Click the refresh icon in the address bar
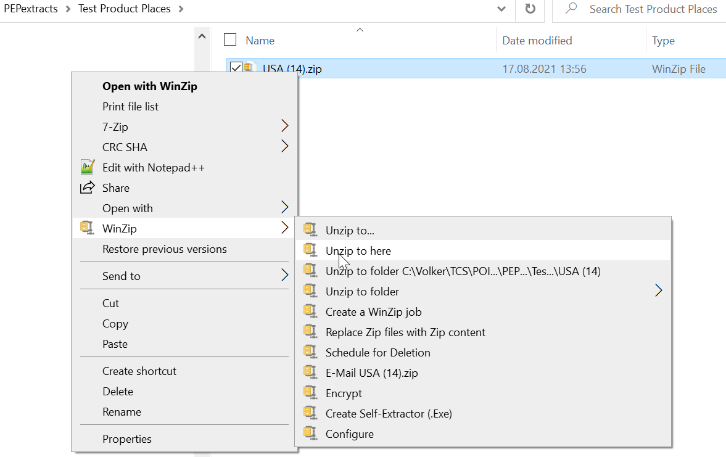726x457 pixels. click(x=530, y=9)
